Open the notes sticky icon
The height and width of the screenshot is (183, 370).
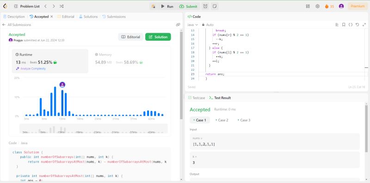pyautogui.click(x=215, y=6)
